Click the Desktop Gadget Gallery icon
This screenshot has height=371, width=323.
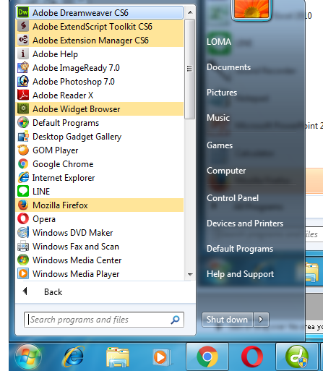(x=23, y=136)
